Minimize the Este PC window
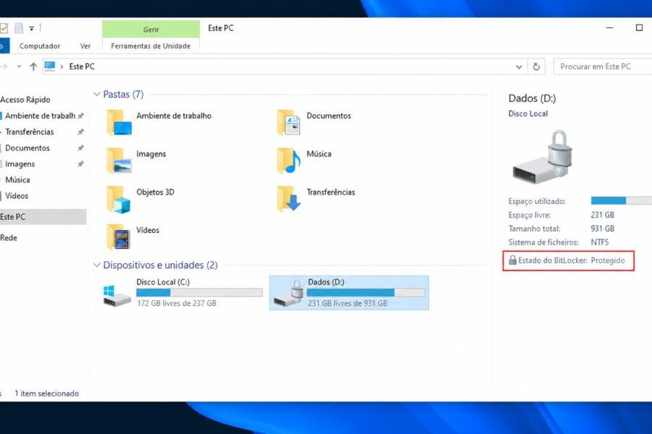652x434 pixels. pos(609,27)
